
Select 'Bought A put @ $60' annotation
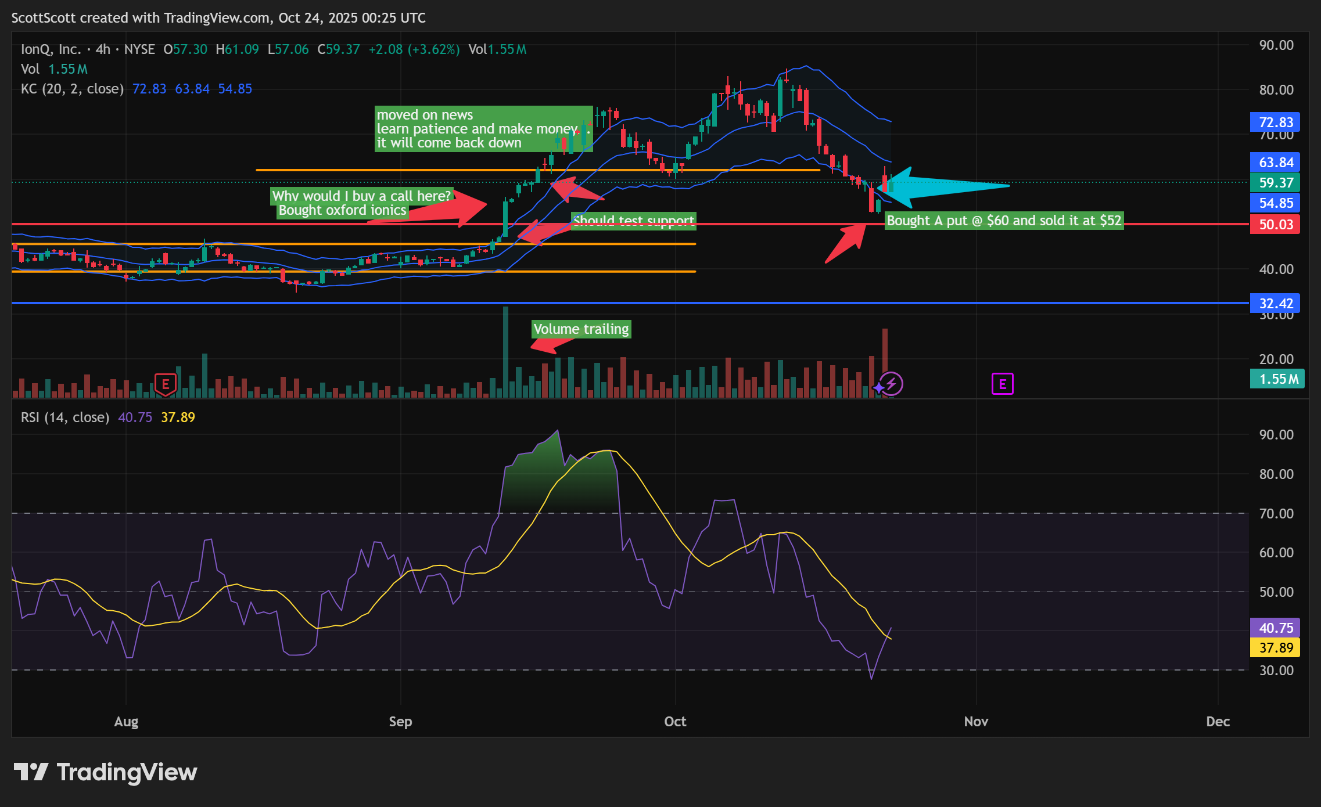1004,221
